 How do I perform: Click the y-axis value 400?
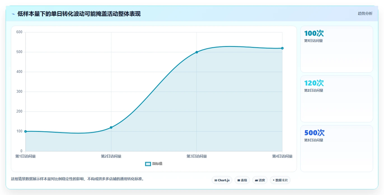(19, 72)
